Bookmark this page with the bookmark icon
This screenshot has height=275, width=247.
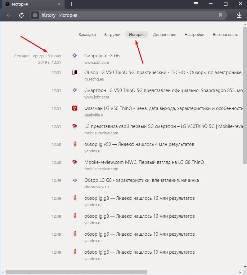pos(221,15)
